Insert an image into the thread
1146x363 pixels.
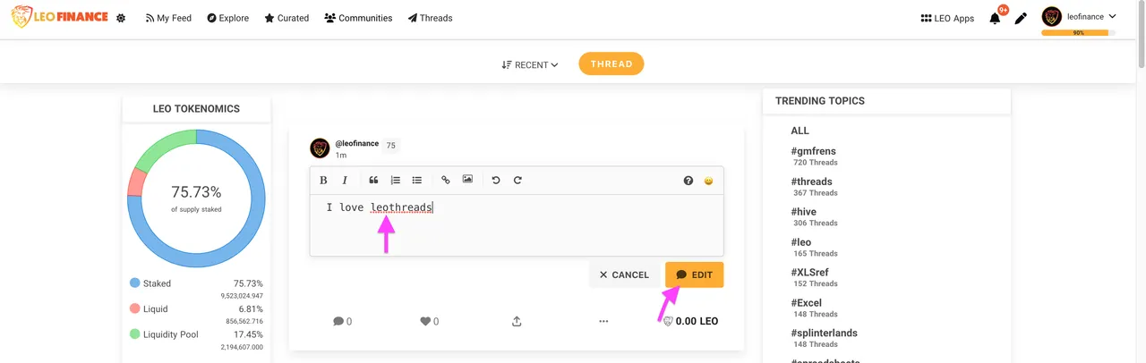pyautogui.click(x=467, y=180)
